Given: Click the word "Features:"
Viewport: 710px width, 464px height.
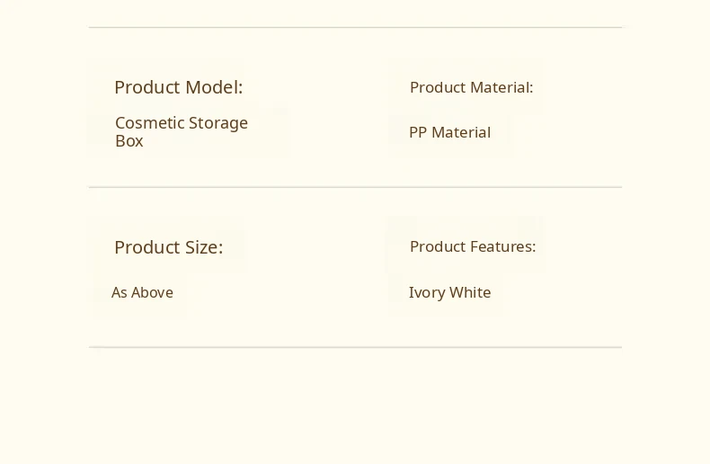Looking at the screenshot, I should coord(503,246).
